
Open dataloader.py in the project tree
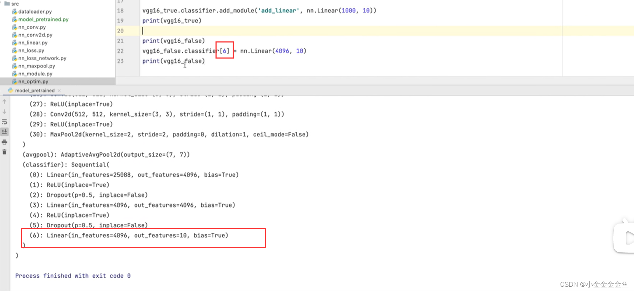(35, 11)
